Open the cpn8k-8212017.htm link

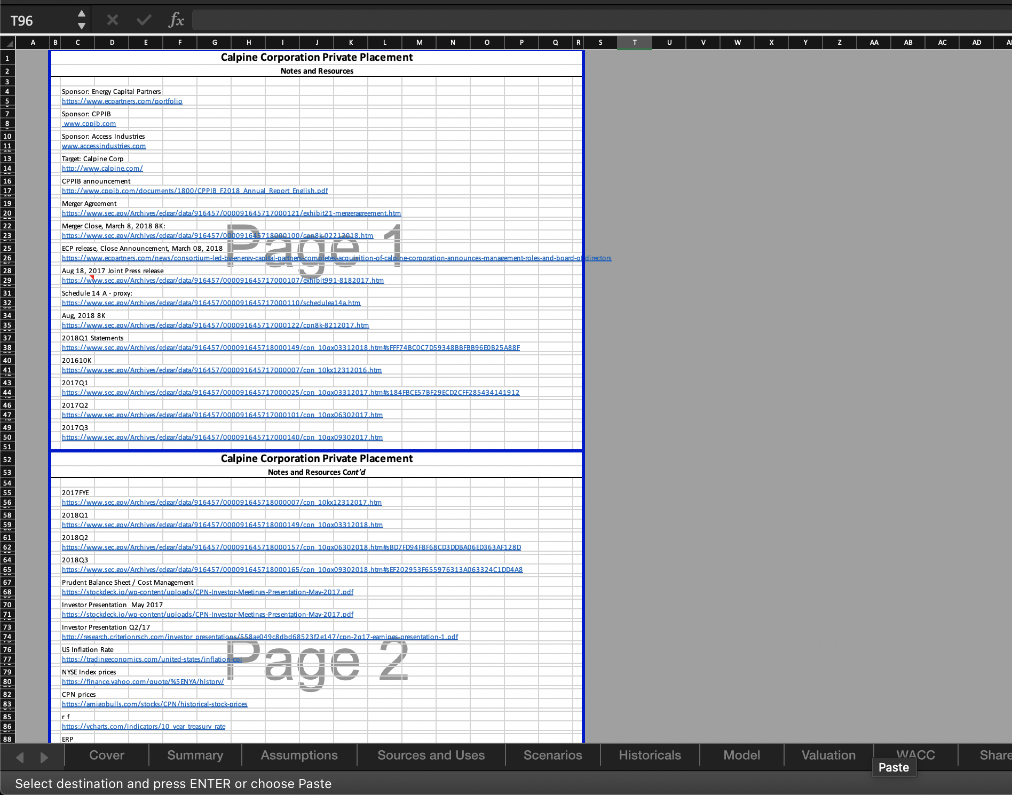click(x=215, y=325)
